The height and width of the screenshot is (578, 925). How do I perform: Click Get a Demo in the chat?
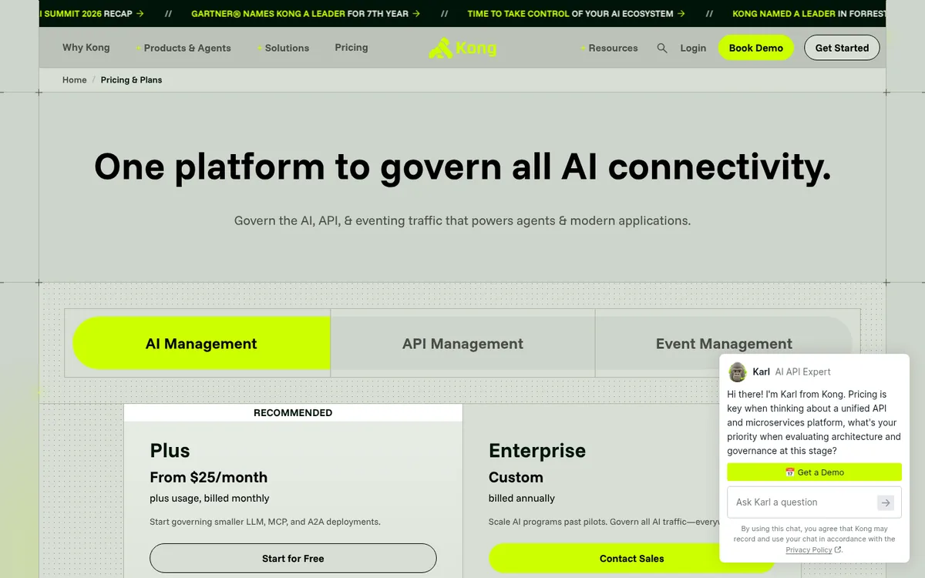pos(814,472)
